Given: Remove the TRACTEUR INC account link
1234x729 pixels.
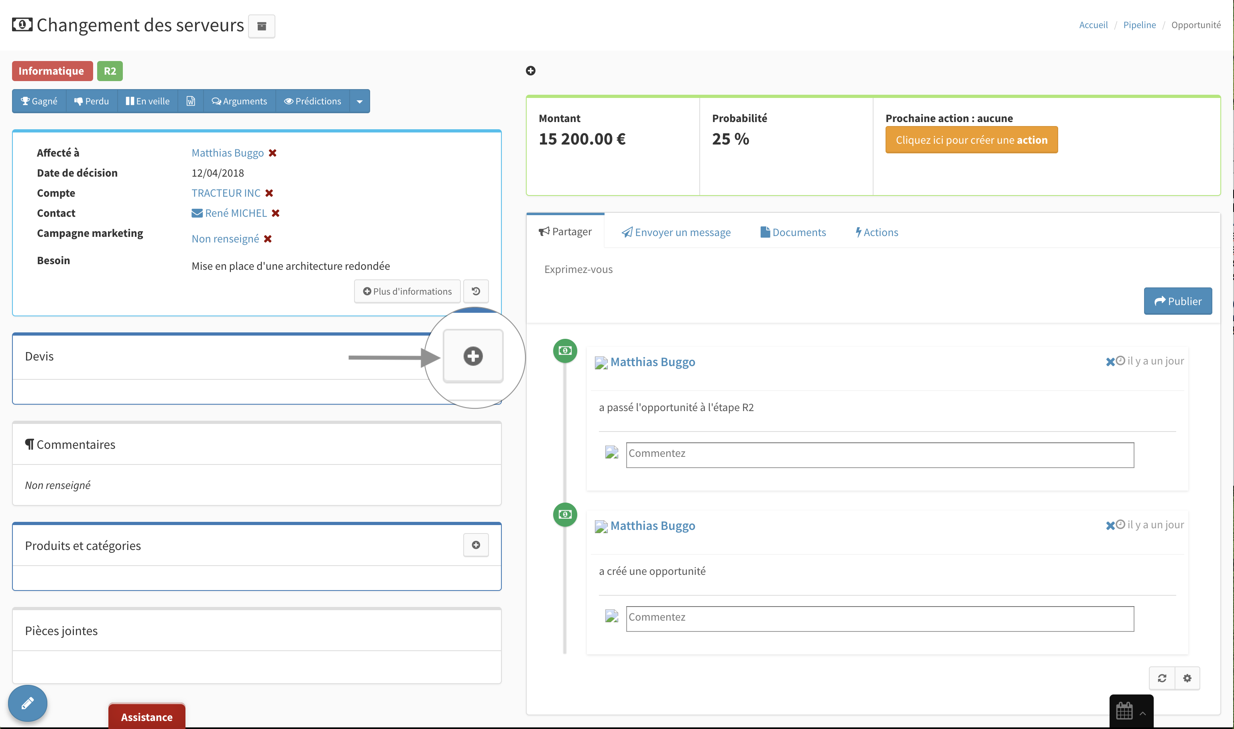Looking at the screenshot, I should [x=269, y=193].
